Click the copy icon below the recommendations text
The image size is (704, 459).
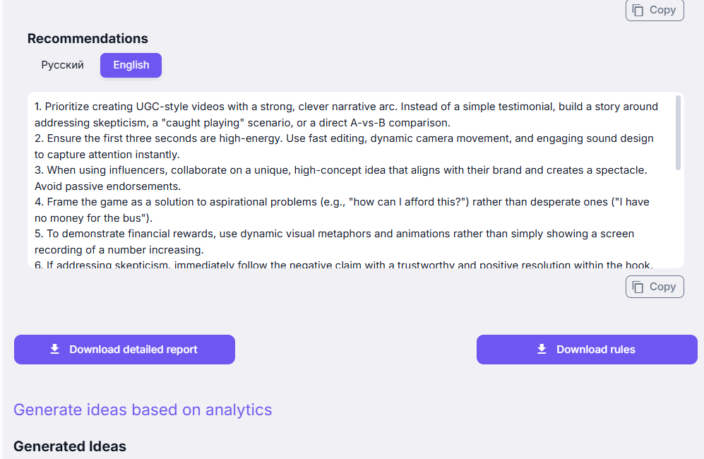pyautogui.click(x=638, y=287)
